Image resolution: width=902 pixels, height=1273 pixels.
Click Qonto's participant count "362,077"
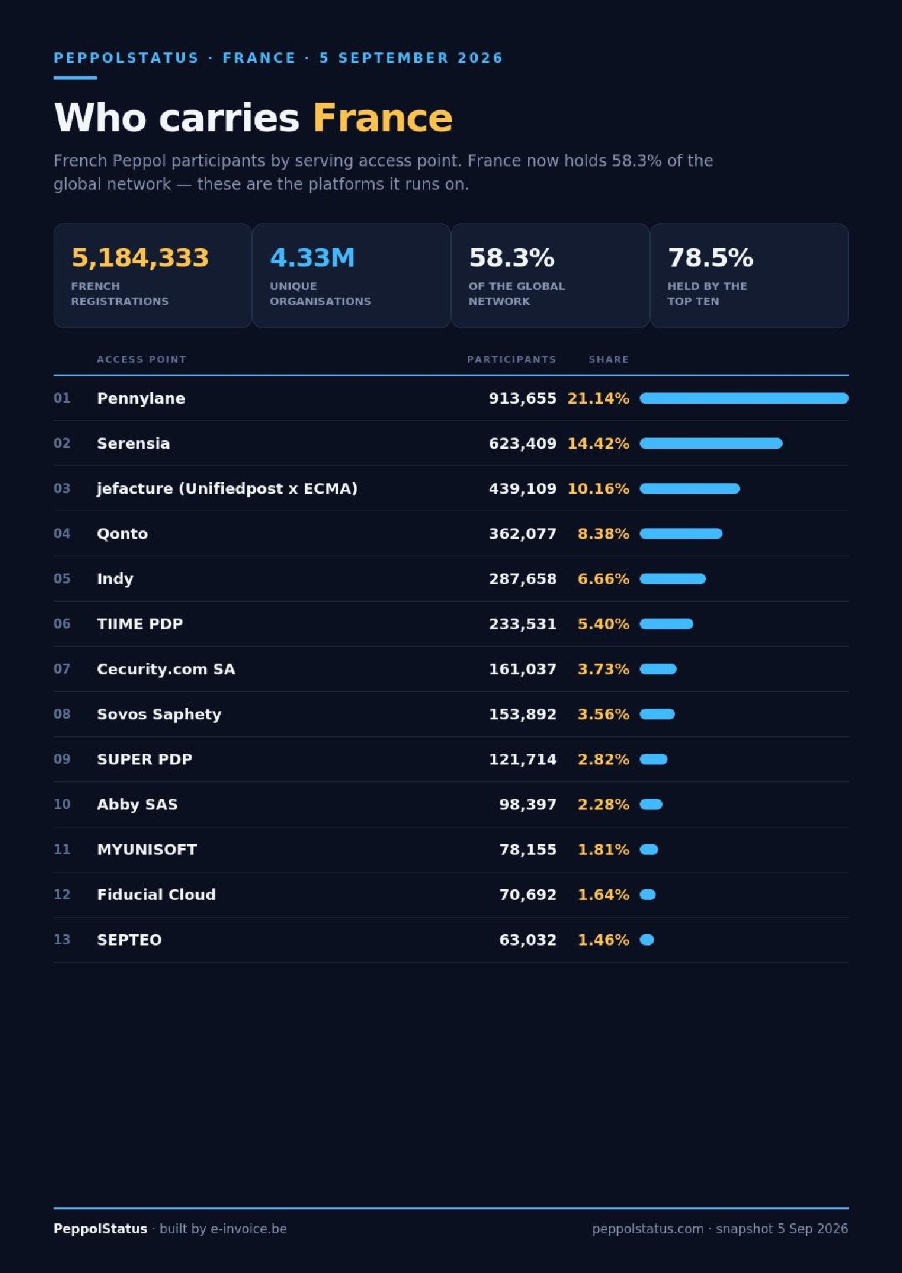pyautogui.click(x=523, y=534)
